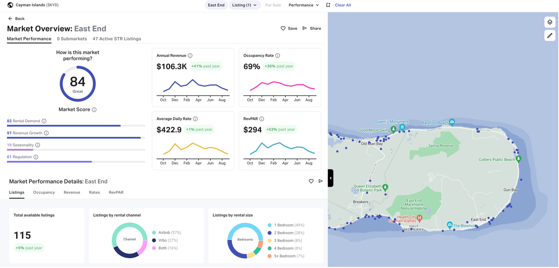Viewport: 559px width, 268px height.
Task: Switch to the Occupancy tab
Action: click(44, 192)
